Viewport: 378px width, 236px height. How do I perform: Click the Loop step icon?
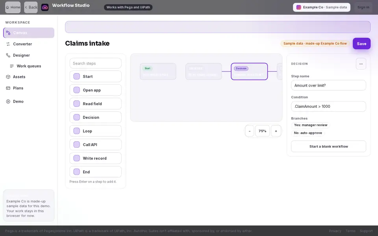(77, 131)
